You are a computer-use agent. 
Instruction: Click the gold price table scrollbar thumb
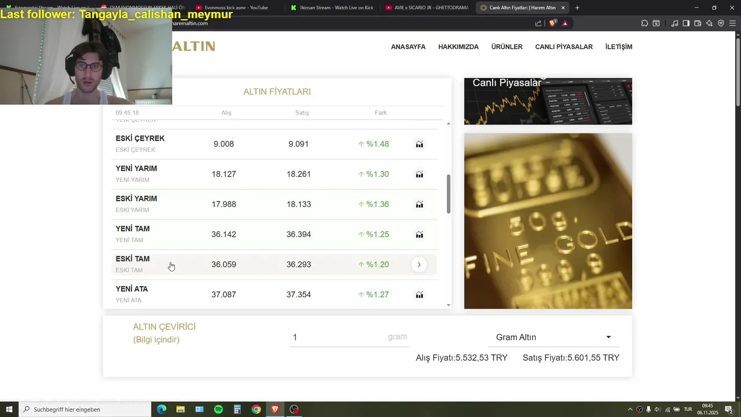click(x=449, y=194)
